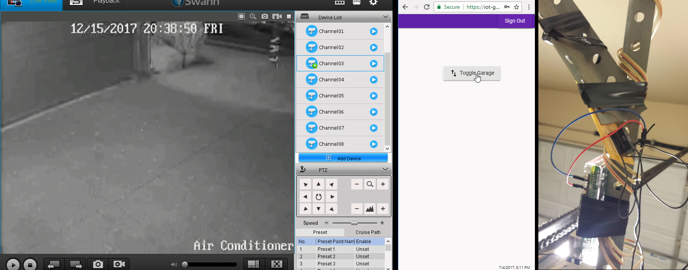The height and width of the screenshot is (270, 688).
Task: Collapse the PTZ panel
Action: [385, 169]
